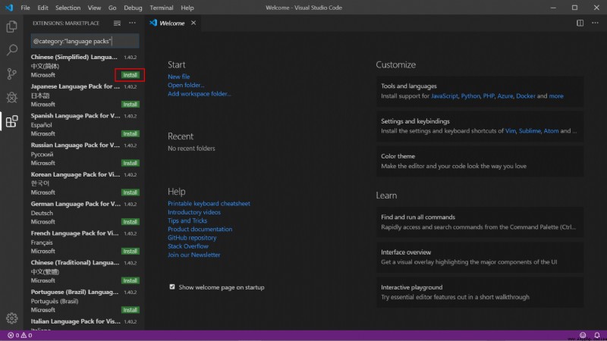Click the errors and warnings status indicator
This screenshot has width=607, height=341.
(20, 335)
